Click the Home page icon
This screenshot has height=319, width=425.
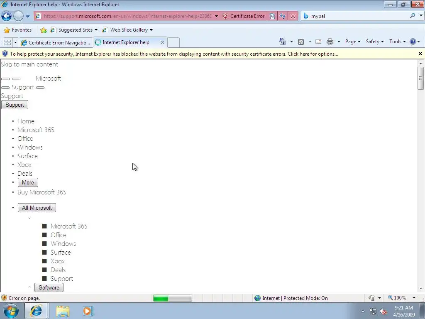[283, 42]
